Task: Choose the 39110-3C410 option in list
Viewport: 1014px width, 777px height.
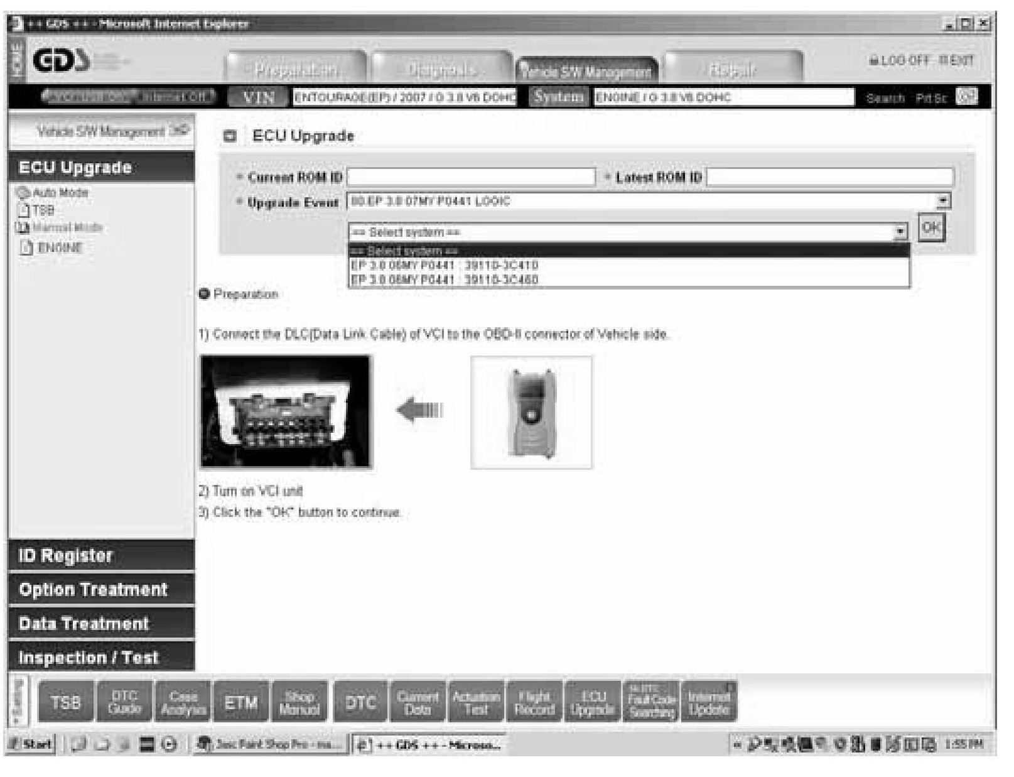Action: tap(444, 265)
